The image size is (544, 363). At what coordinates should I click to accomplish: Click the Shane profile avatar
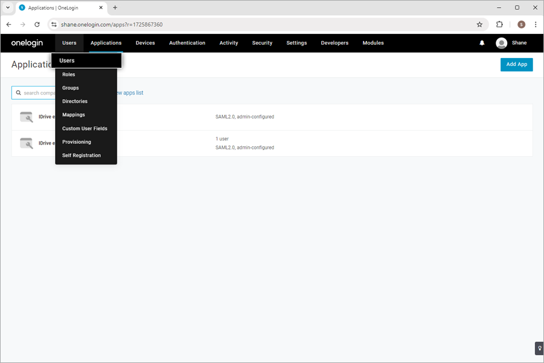(501, 43)
